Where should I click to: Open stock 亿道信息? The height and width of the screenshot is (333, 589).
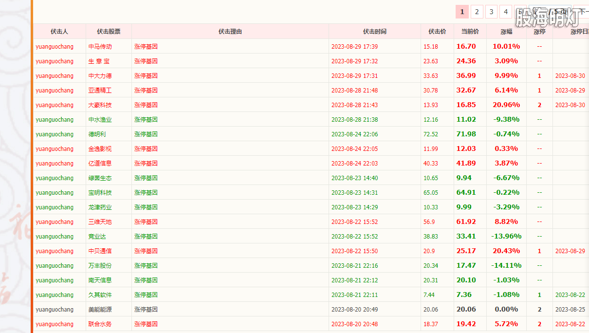tap(100, 164)
